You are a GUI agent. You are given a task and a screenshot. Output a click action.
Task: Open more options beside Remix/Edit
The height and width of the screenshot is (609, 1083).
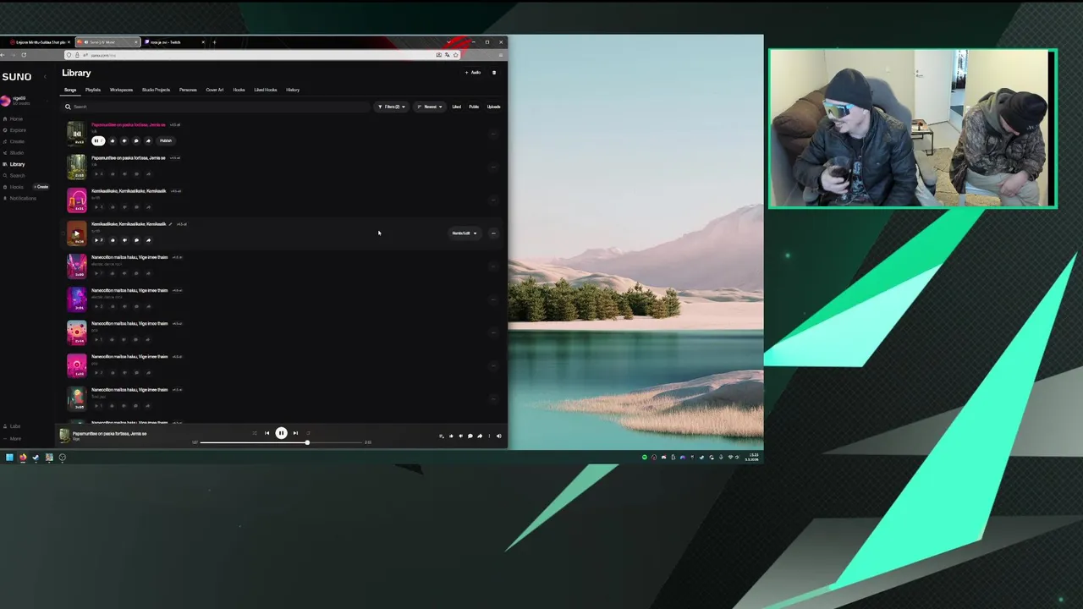(x=493, y=233)
